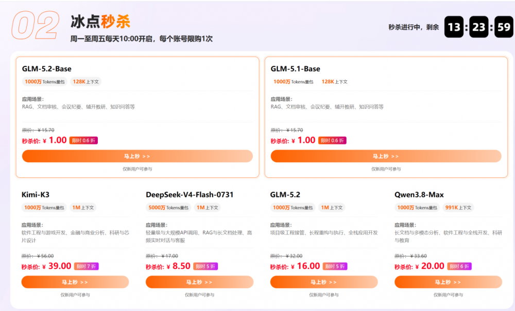Click the countdown minutes box 23
The height and width of the screenshot is (311, 515).
coord(479,27)
